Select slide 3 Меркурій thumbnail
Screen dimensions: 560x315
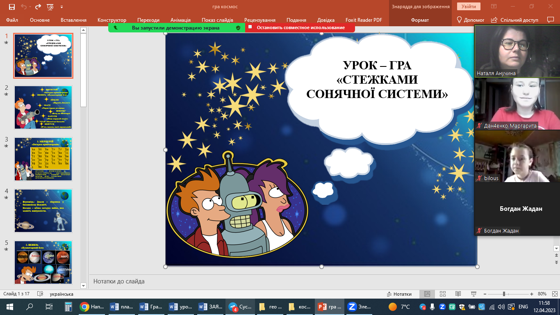43,159
